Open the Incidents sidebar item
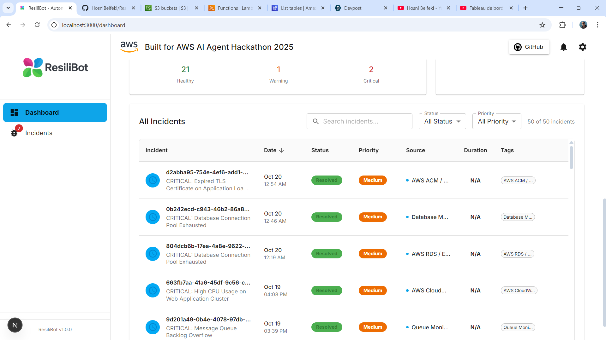 (55, 133)
